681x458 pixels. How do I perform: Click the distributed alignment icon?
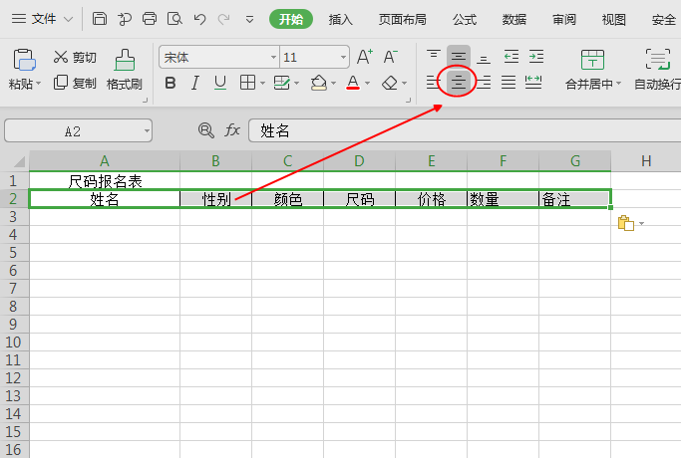[x=533, y=82]
